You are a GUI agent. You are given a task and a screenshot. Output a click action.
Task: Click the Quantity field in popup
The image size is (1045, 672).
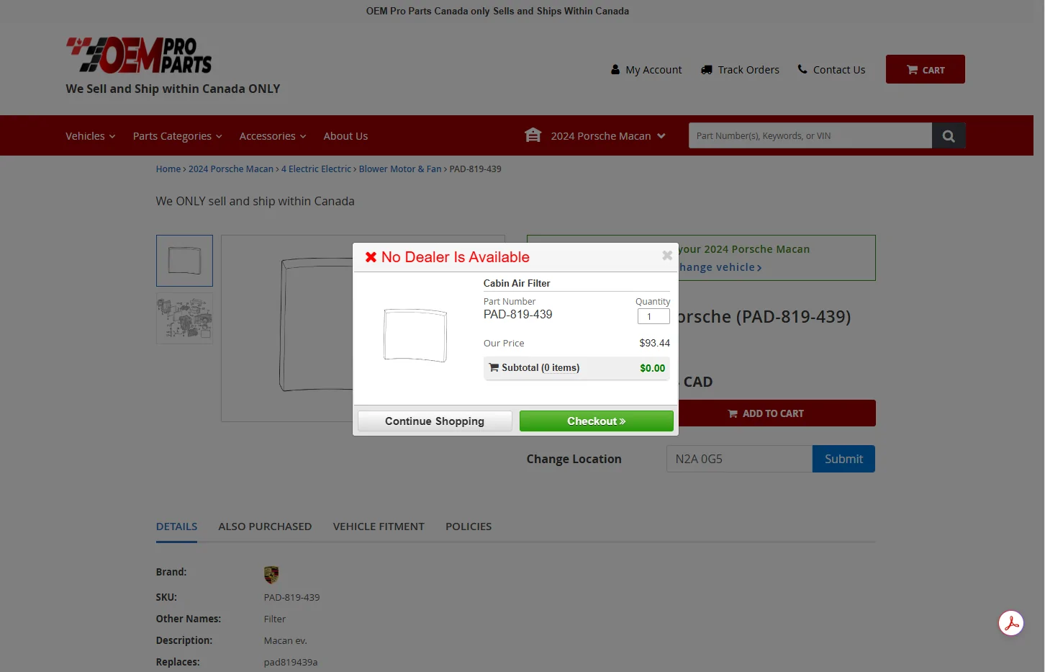click(x=653, y=317)
